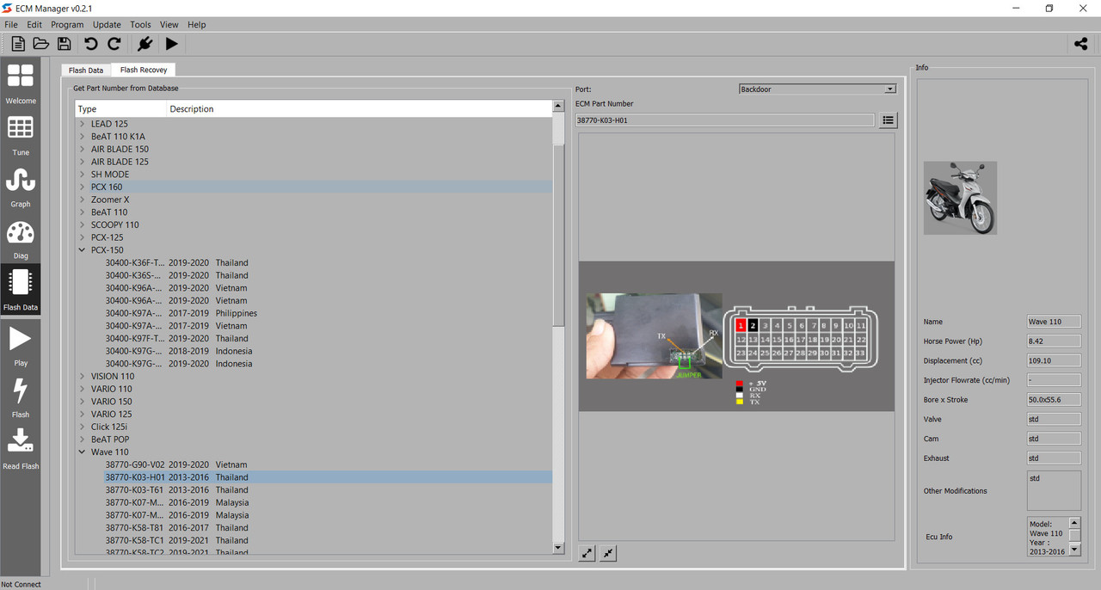The image size is (1101, 590).
Task: Open the Welcome sidebar section
Action: click(21, 83)
